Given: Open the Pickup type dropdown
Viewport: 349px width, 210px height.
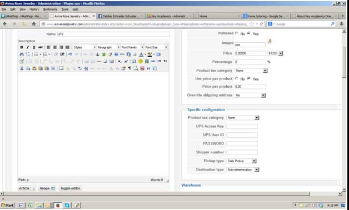Looking at the screenshot, I should click(242, 161).
